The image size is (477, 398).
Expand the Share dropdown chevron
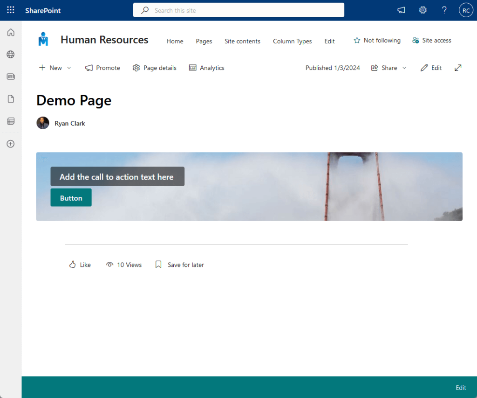click(x=404, y=68)
